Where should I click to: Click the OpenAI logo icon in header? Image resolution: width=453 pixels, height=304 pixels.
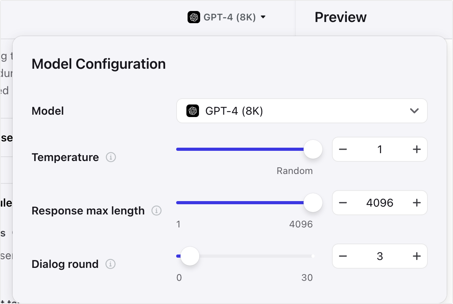point(193,17)
